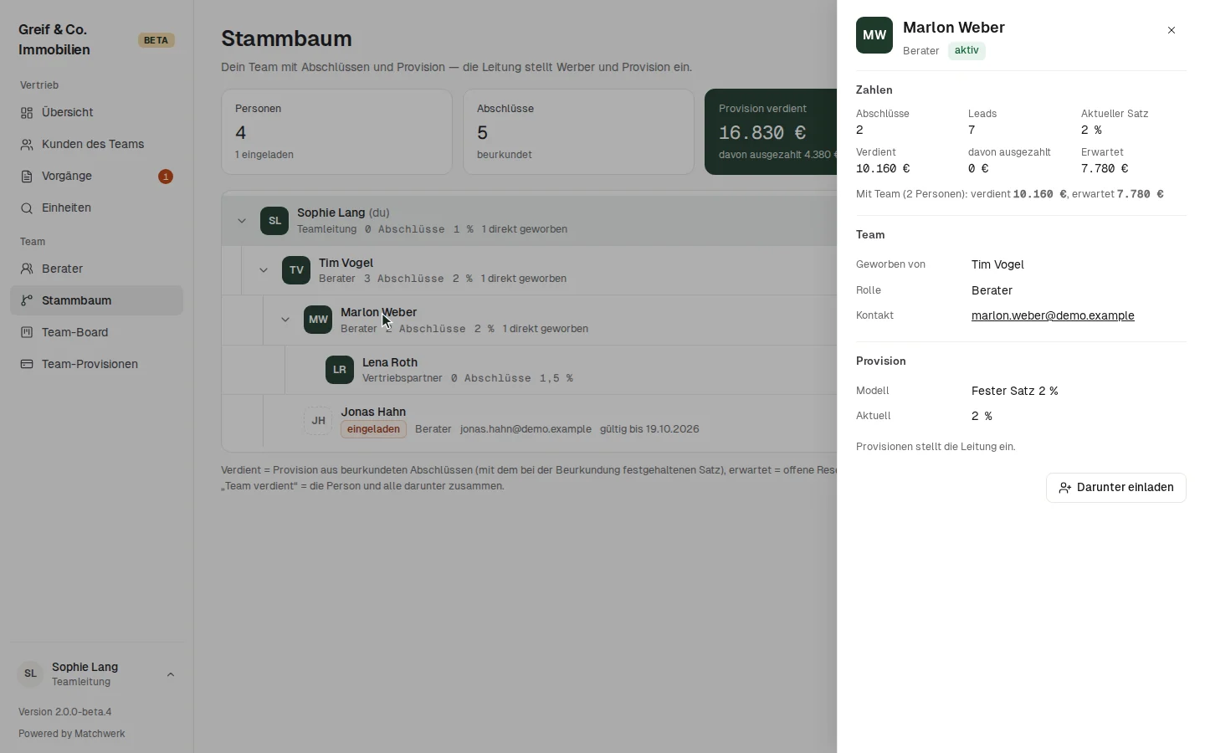Viewport: 1205px width, 753px height.
Task: Click the Kunden des Teams people icon
Action: pyautogui.click(x=27, y=145)
